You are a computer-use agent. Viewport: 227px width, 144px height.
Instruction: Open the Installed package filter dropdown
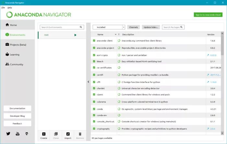tap(109, 27)
